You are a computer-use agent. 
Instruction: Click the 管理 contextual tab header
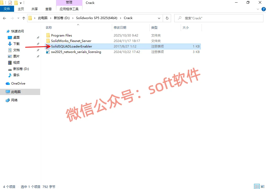(69, 2)
